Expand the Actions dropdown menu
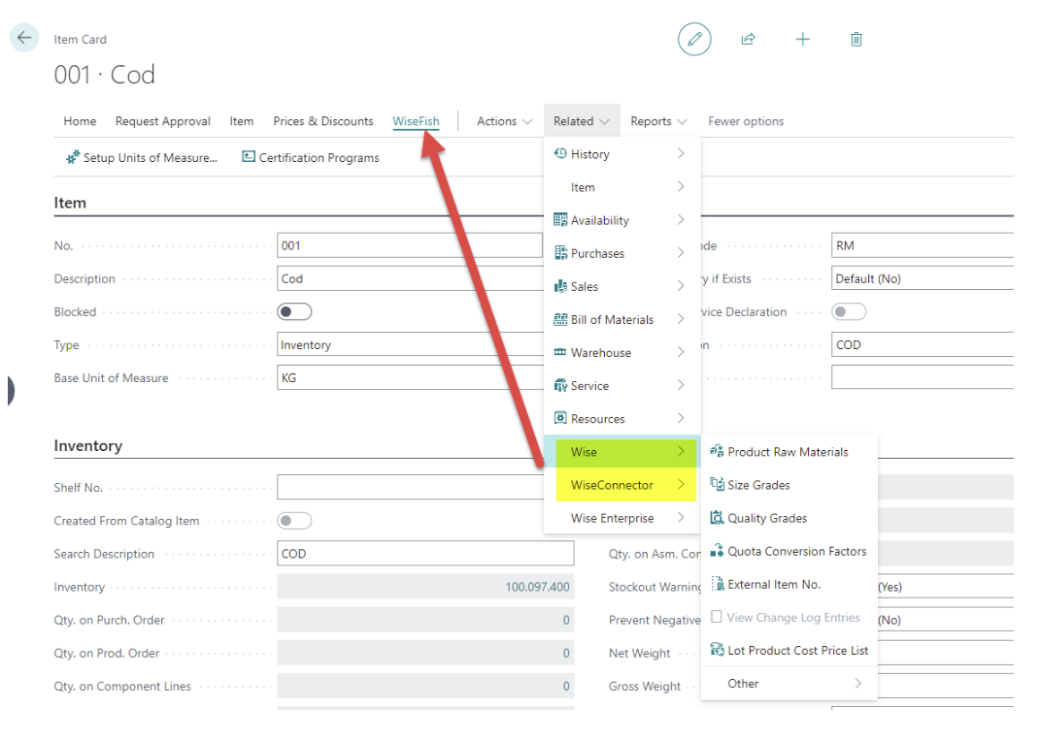This screenshot has height=740, width=1041. pos(504,121)
